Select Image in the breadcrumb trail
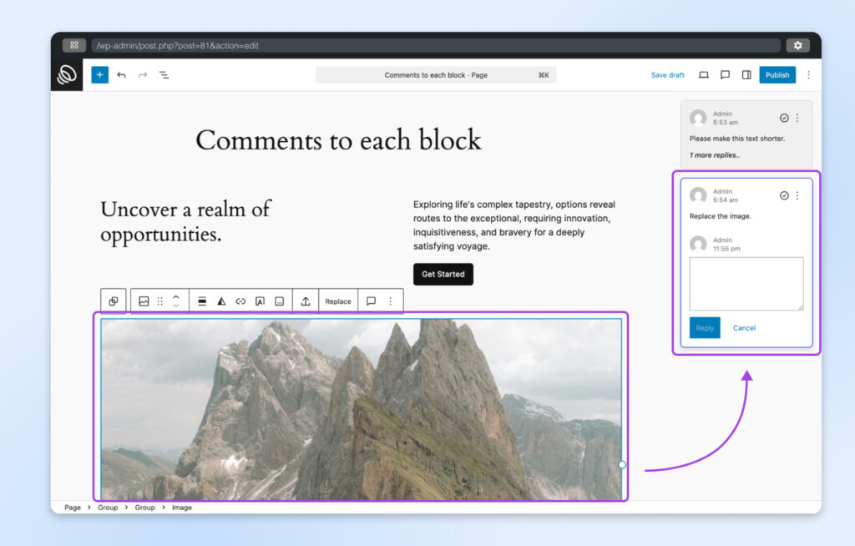855x546 pixels. 182,507
